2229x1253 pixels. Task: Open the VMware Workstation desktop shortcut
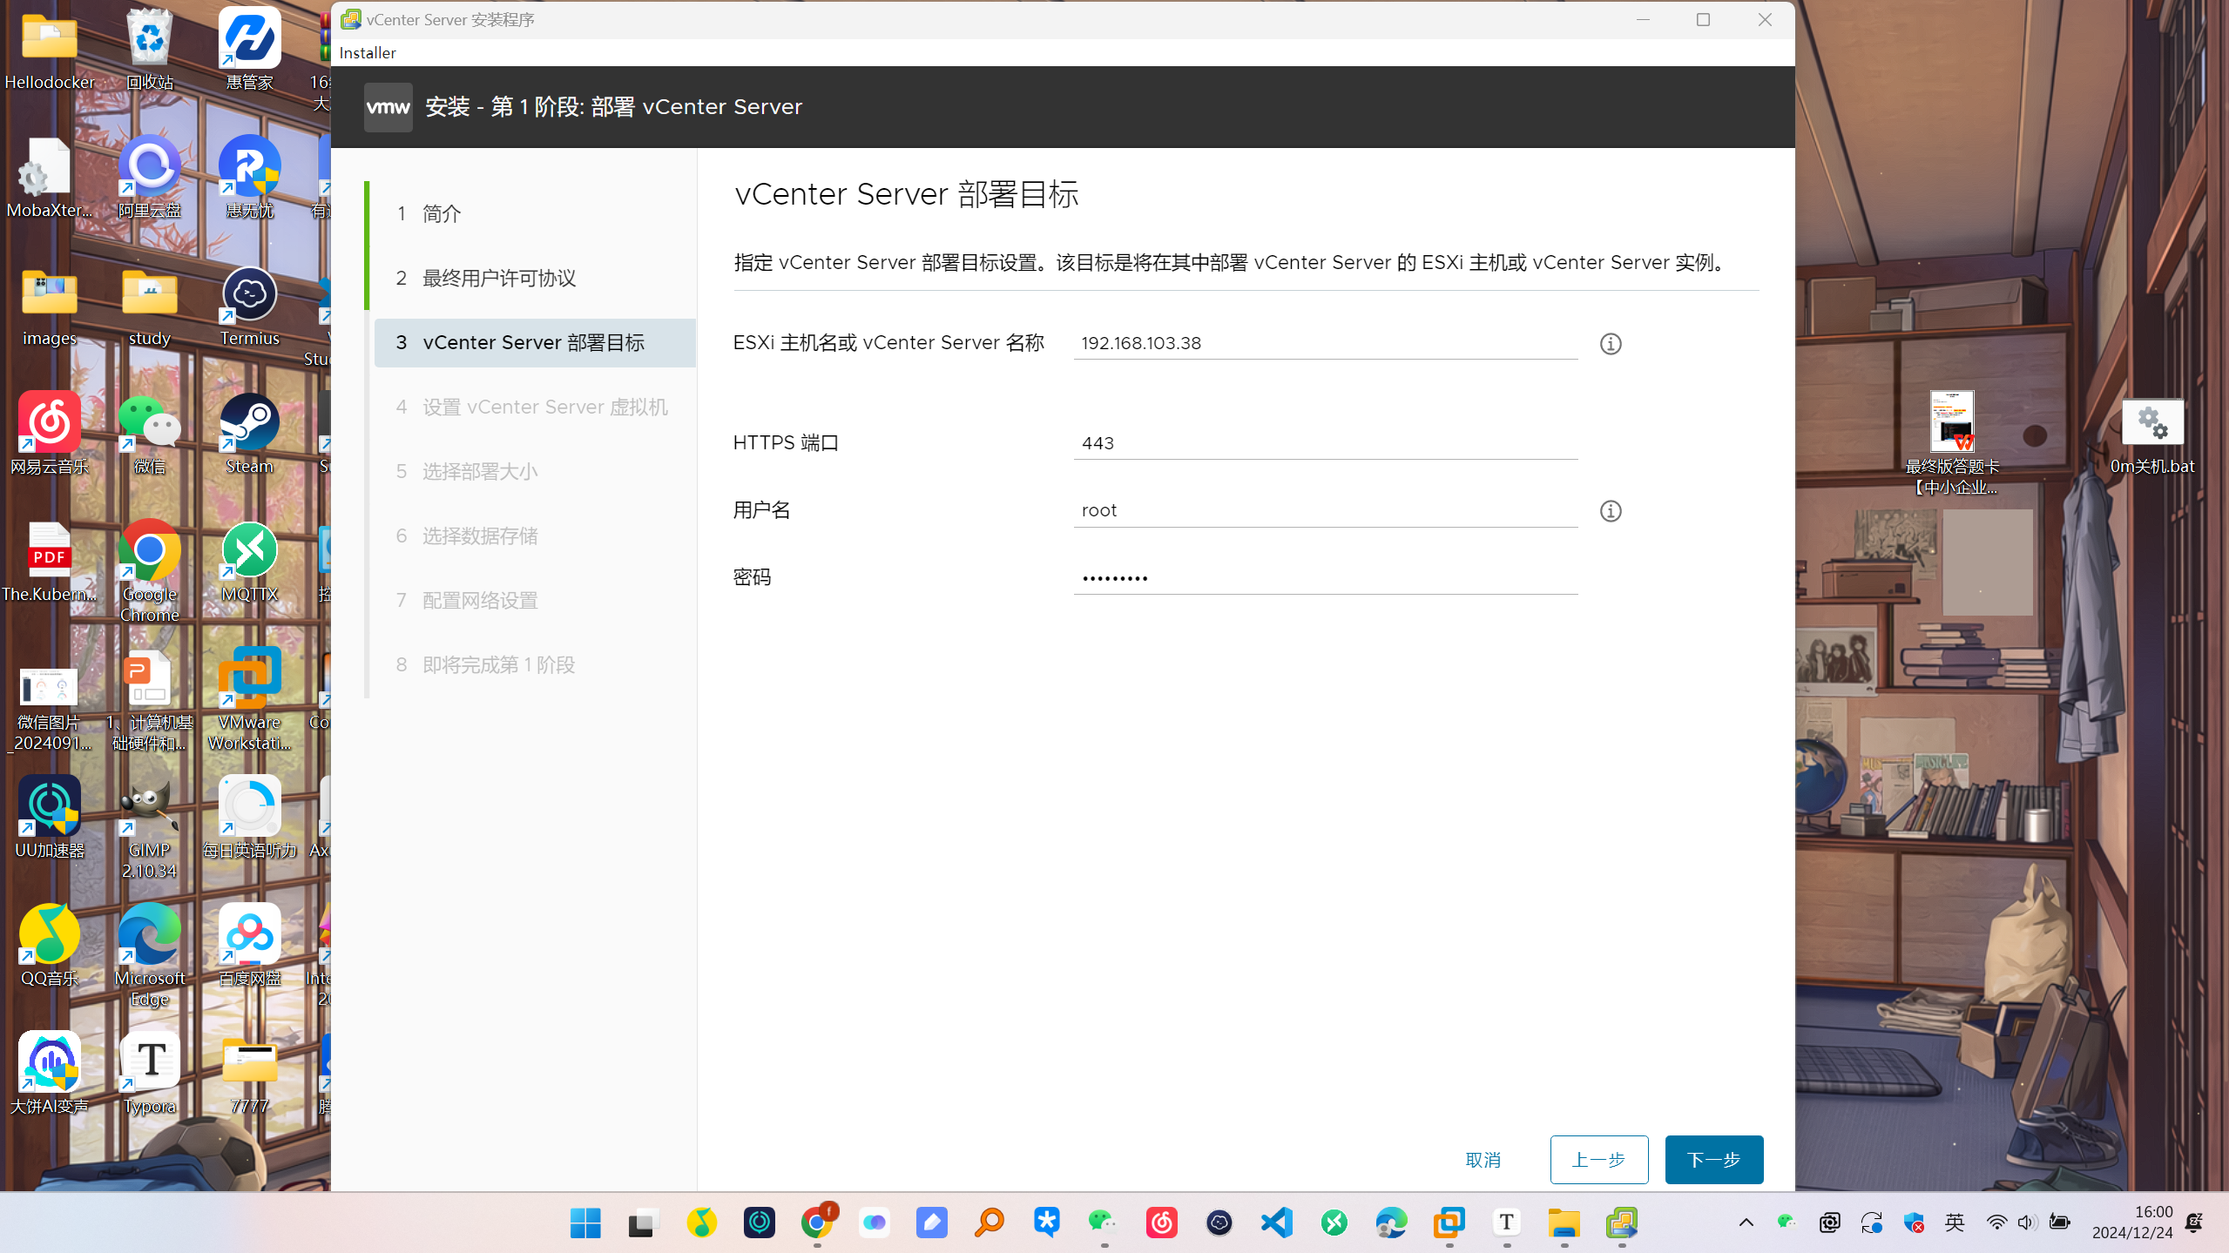point(250,700)
